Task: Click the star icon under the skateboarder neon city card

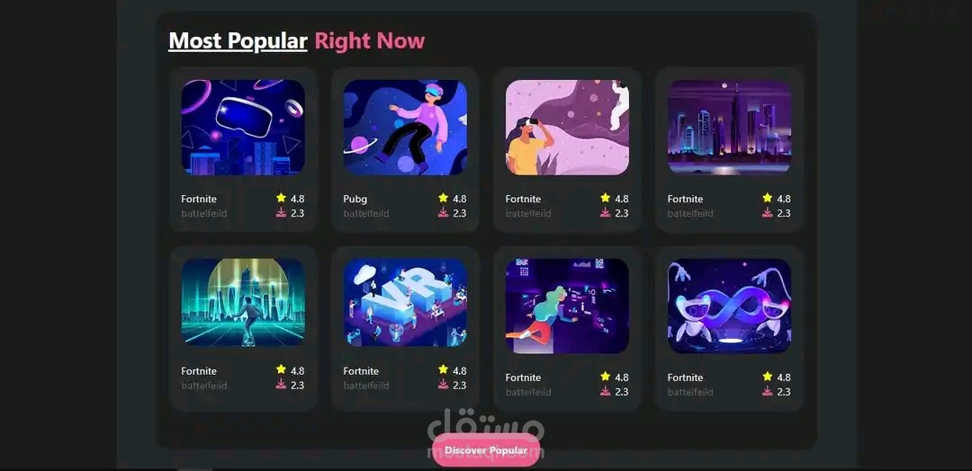Action: pyautogui.click(x=281, y=370)
